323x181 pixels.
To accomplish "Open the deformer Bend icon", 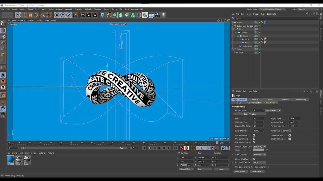I will [x=145, y=15].
